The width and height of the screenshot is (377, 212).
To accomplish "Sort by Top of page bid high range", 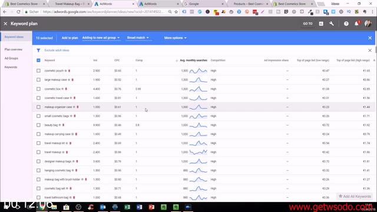I will [353, 60].
